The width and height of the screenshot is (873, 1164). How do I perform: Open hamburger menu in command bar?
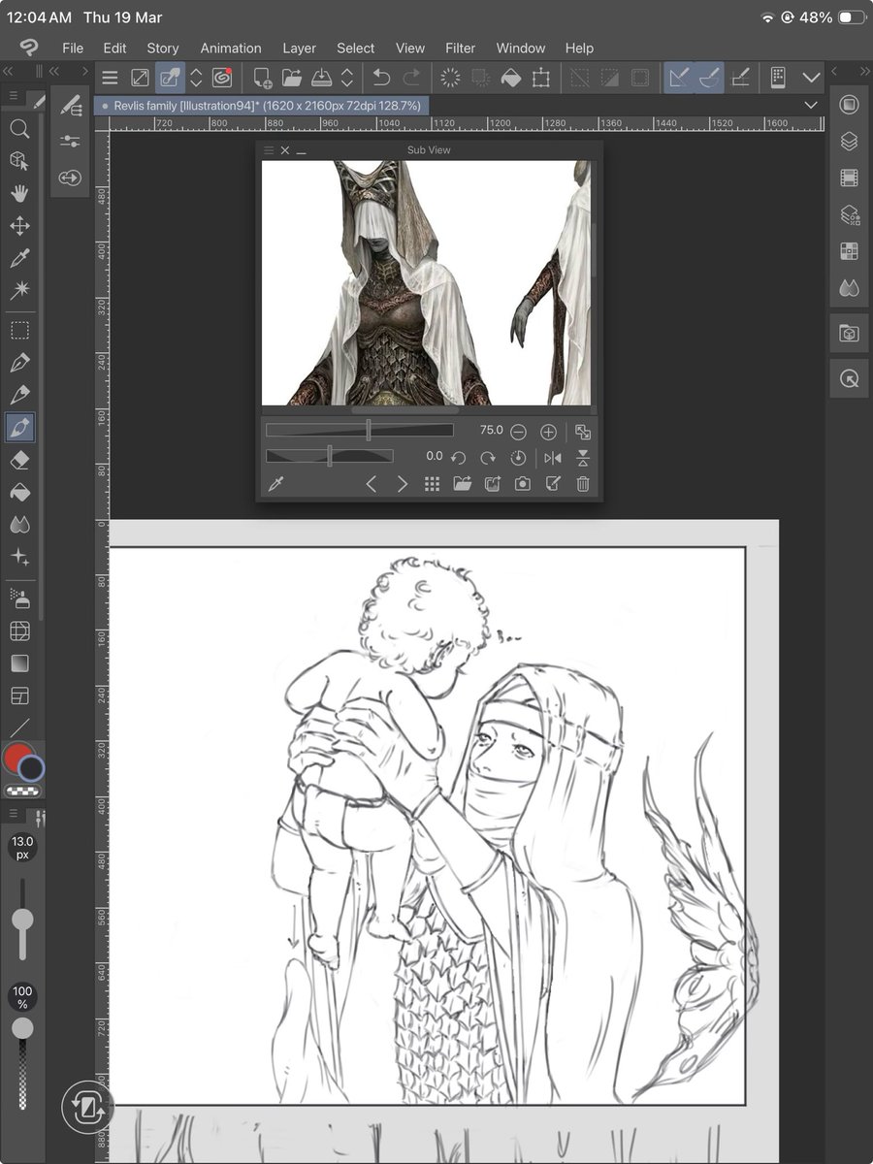(110, 79)
